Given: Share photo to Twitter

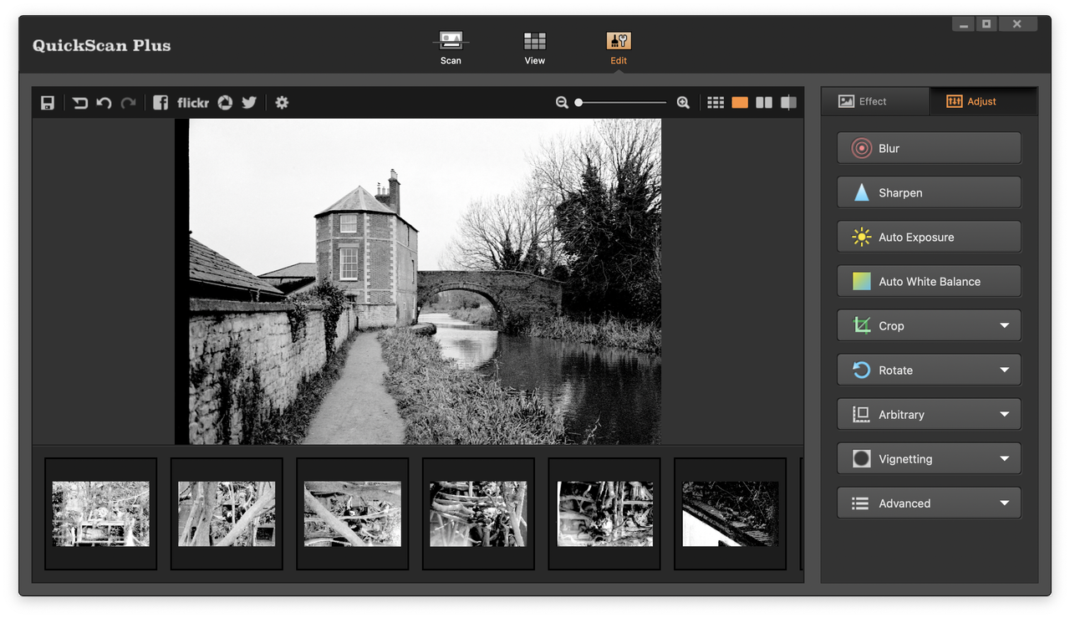Looking at the screenshot, I should [249, 102].
